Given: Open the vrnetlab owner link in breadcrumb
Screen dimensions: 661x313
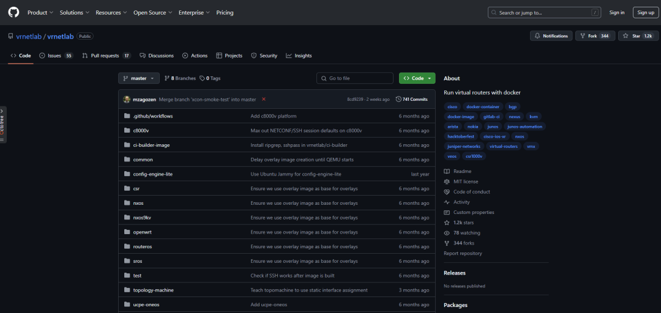Looking at the screenshot, I should [29, 36].
